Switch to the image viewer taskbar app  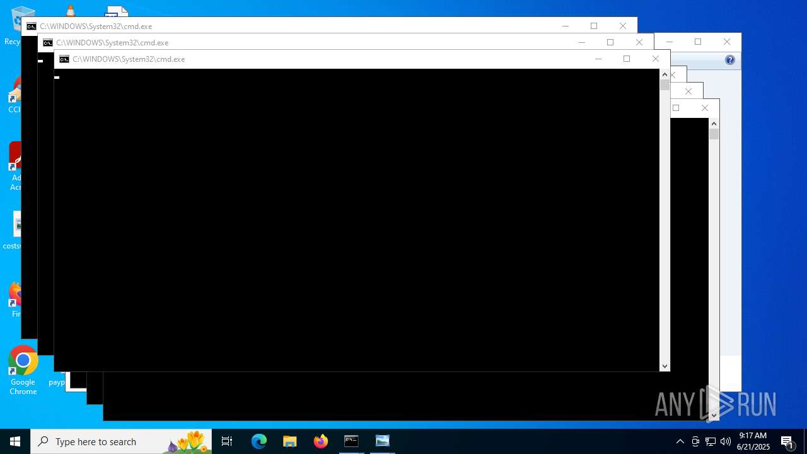[383, 441]
